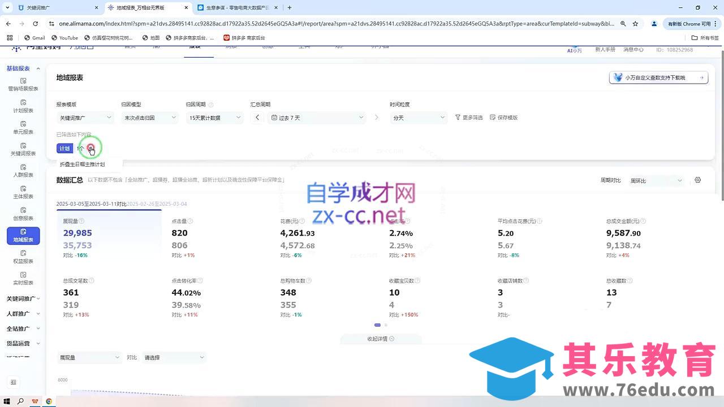The image size is (724, 407).
Task: Open the chart settings gear icon
Action: tap(697, 180)
